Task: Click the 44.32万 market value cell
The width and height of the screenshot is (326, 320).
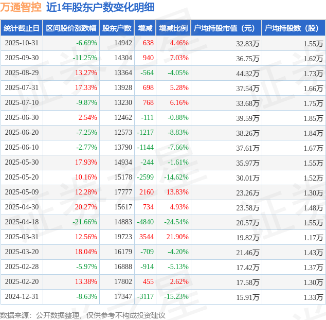Action: coord(247,73)
